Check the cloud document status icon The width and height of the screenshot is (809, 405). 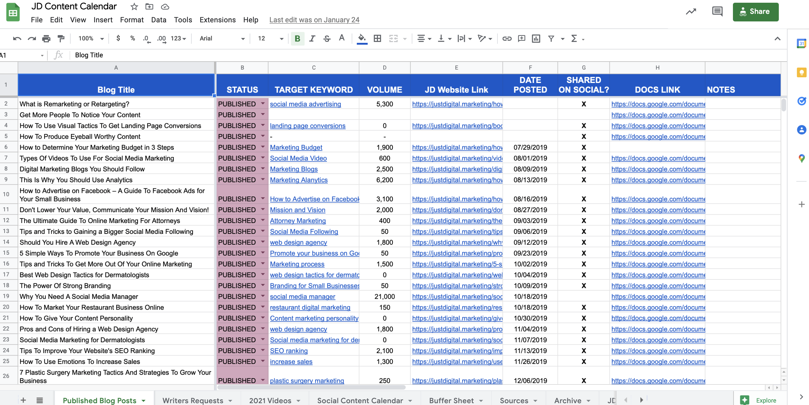[x=165, y=7]
